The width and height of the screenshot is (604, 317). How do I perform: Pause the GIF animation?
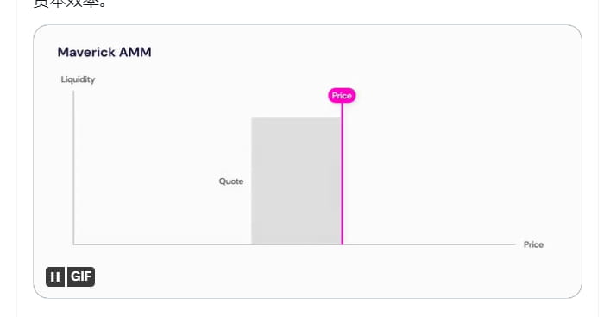[55, 277]
